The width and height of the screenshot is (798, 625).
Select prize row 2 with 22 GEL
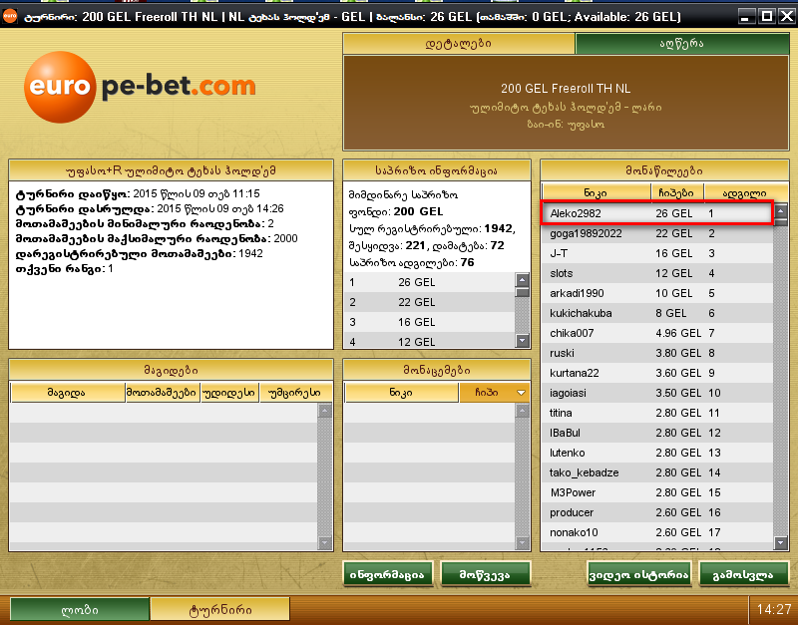click(430, 302)
